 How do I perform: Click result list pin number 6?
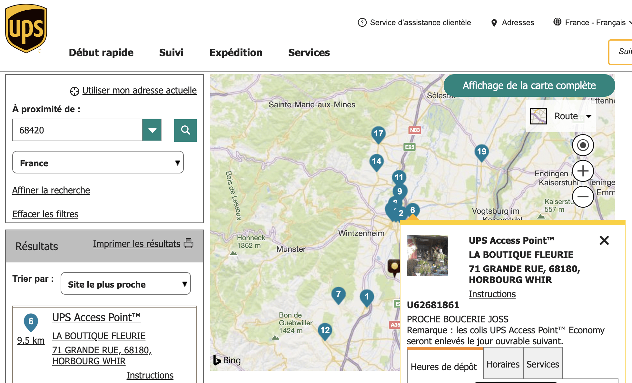click(31, 322)
